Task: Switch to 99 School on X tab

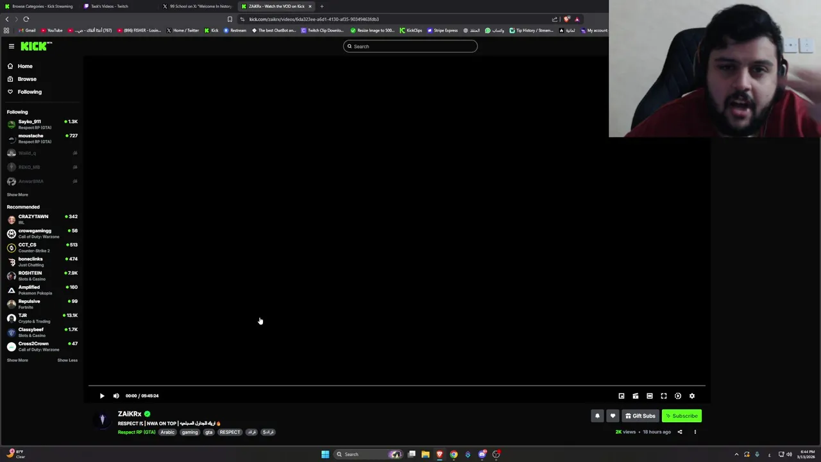Action: [198, 6]
